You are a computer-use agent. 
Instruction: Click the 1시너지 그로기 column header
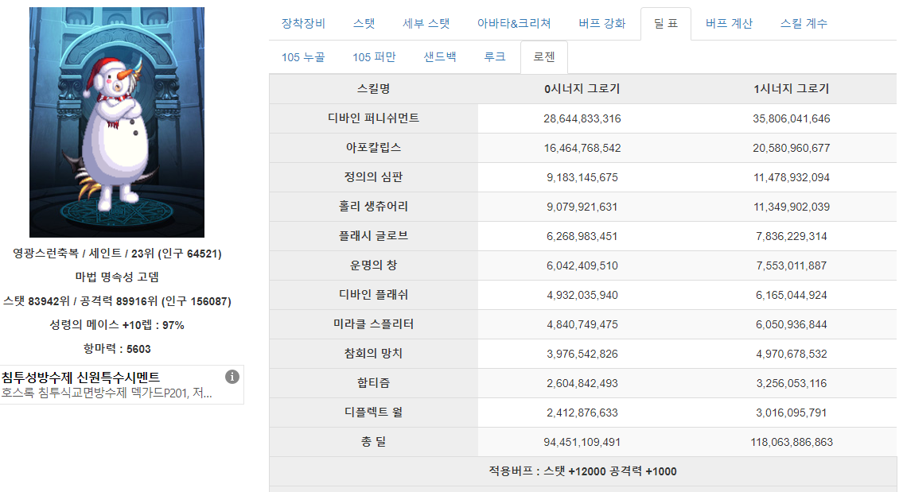coord(792,88)
